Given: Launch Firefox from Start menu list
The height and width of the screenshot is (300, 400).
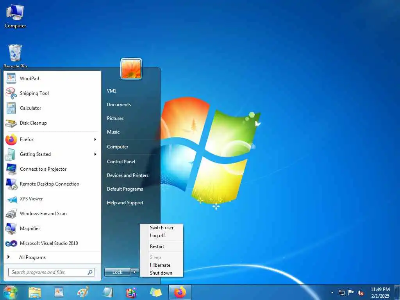Looking at the screenshot, I should pyautogui.click(x=52, y=139).
